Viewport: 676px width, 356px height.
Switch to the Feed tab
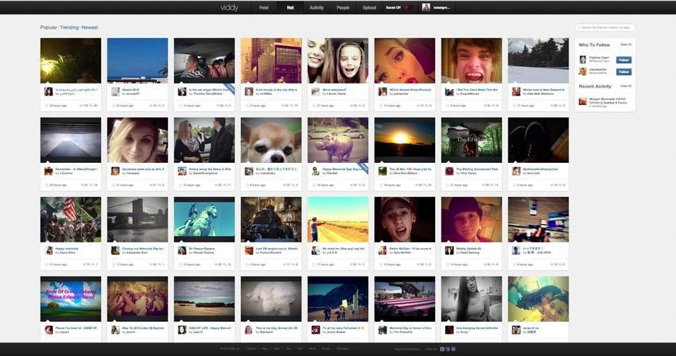click(x=263, y=7)
